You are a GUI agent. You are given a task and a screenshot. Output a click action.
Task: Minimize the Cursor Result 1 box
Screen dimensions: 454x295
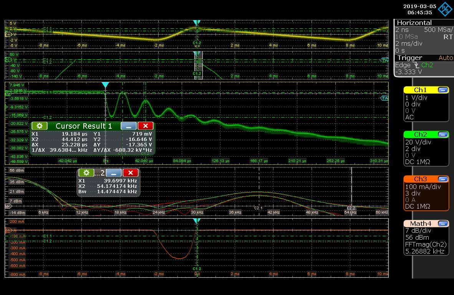pyautogui.click(x=129, y=126)
